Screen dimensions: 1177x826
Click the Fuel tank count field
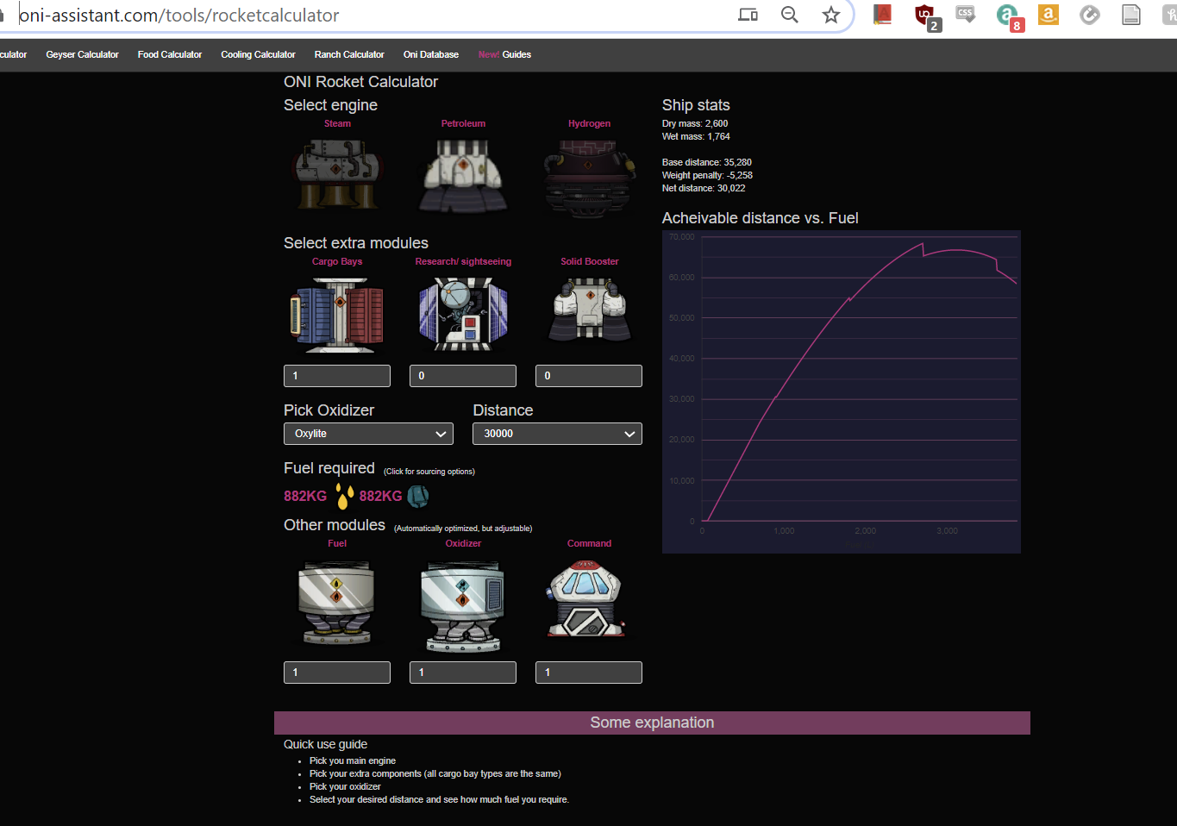coord(337,673)
